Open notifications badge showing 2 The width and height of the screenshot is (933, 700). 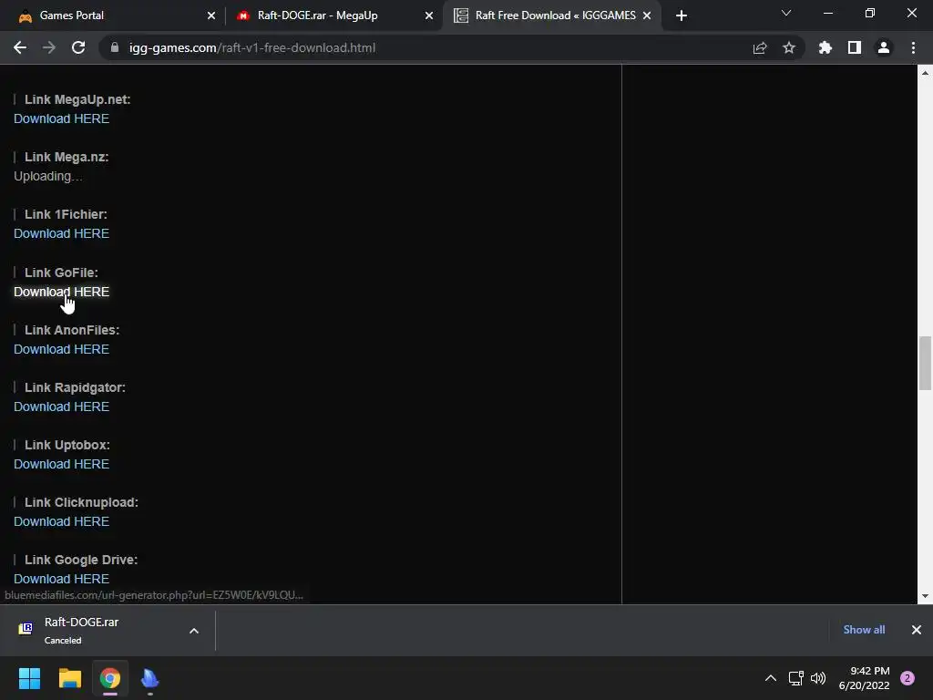[x=907, y=678]
